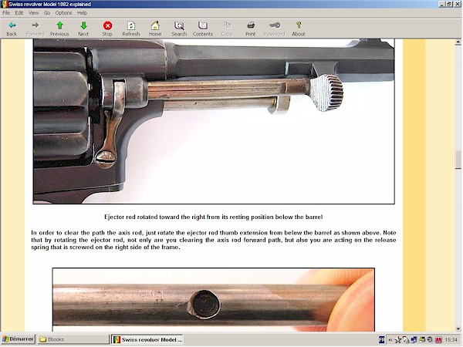Restore the window using the title bar button
Screen dimensions: 463x347
coord(449,4)
